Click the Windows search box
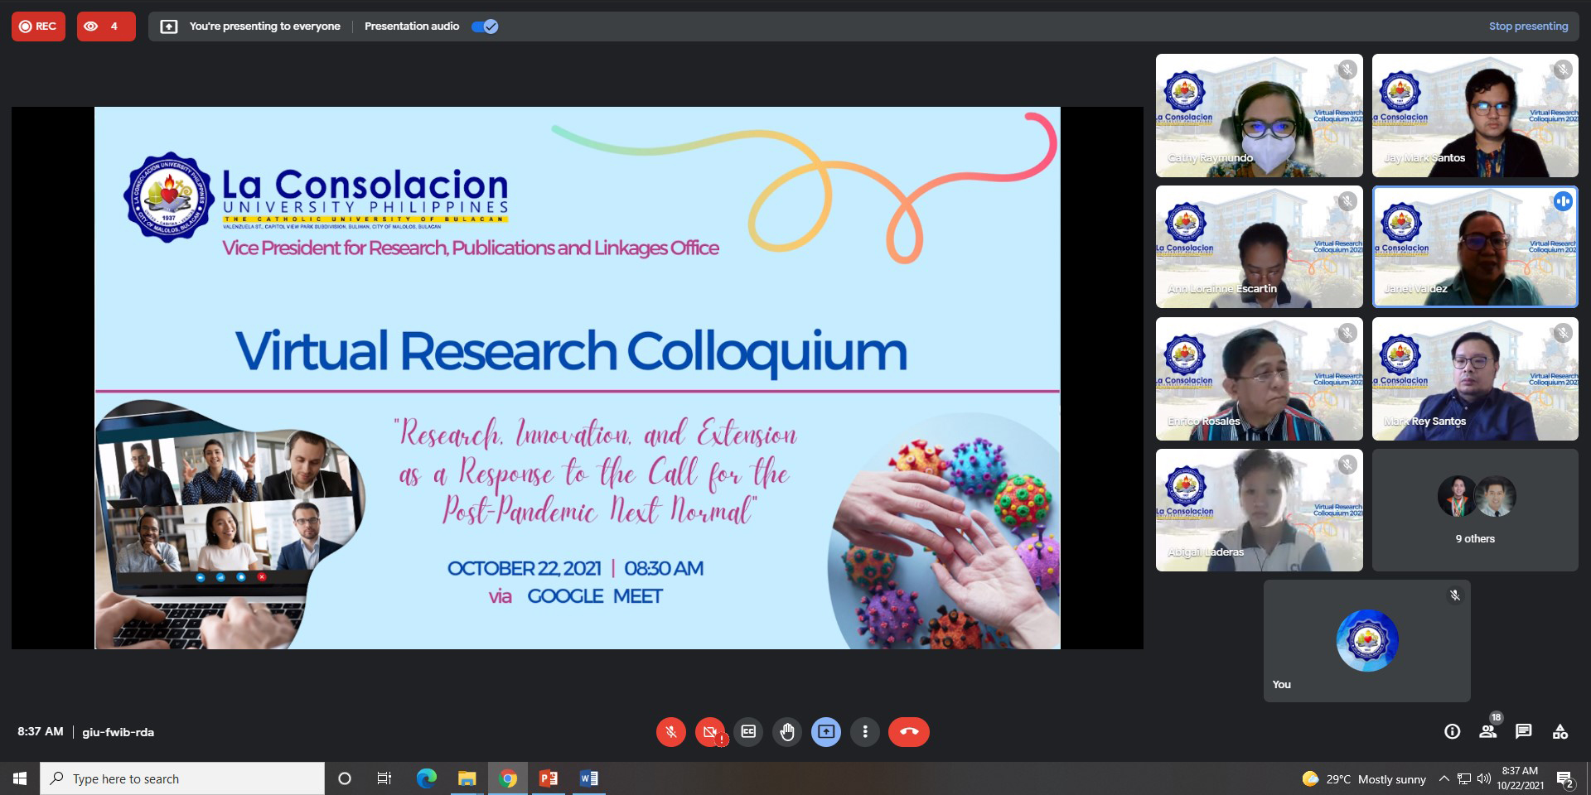Image resolution: width=1591 pixels, height=795 pixels. coord(182,778)
